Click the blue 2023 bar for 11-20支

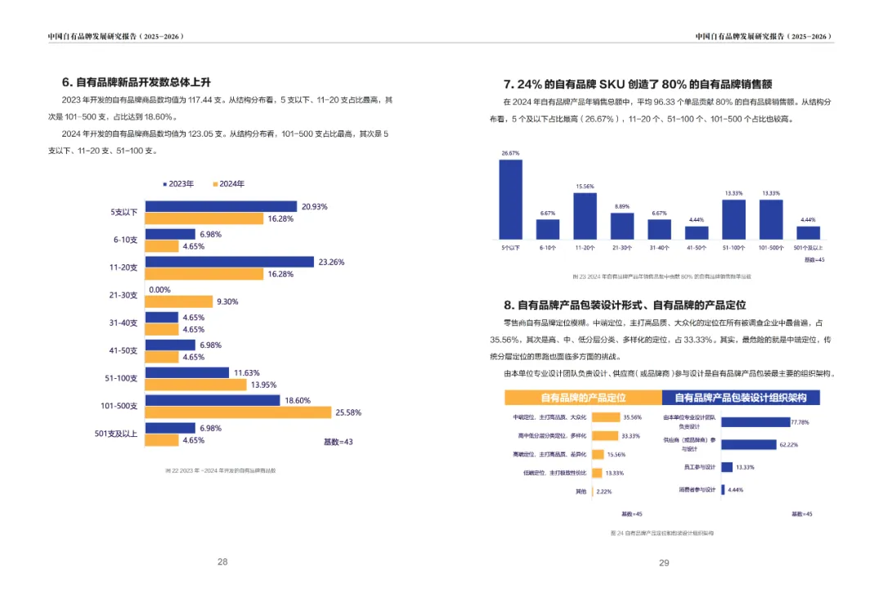230,262
